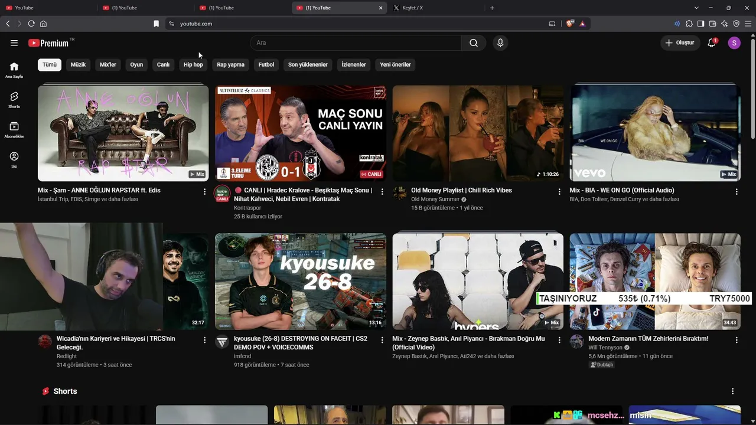The height and width of the screenshot is (425, 756).
Task: Open the kyousuke 26-8 video thumbnail
Action: tap(301, 282)
